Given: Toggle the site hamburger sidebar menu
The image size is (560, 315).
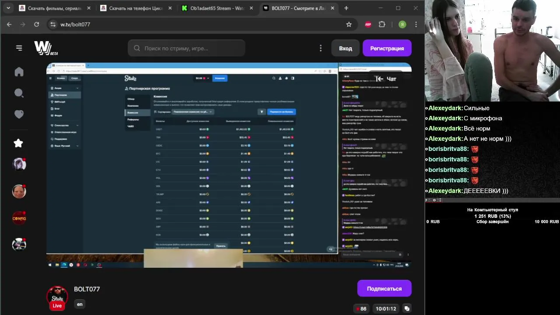Looking at the screenshot, I should (19, 48).
